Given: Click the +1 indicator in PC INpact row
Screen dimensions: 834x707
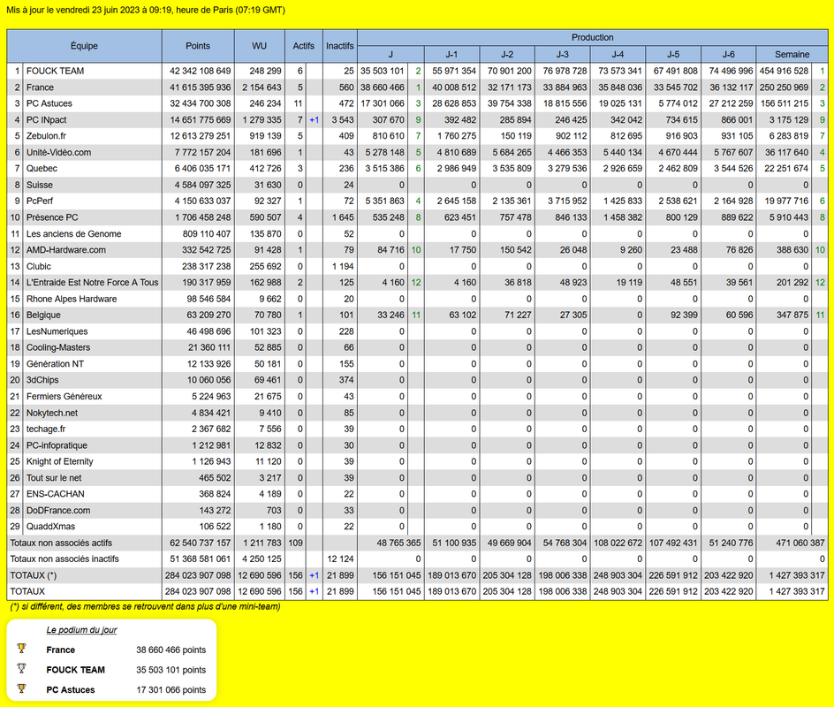Looking at the screenshot, I should 315,119.
